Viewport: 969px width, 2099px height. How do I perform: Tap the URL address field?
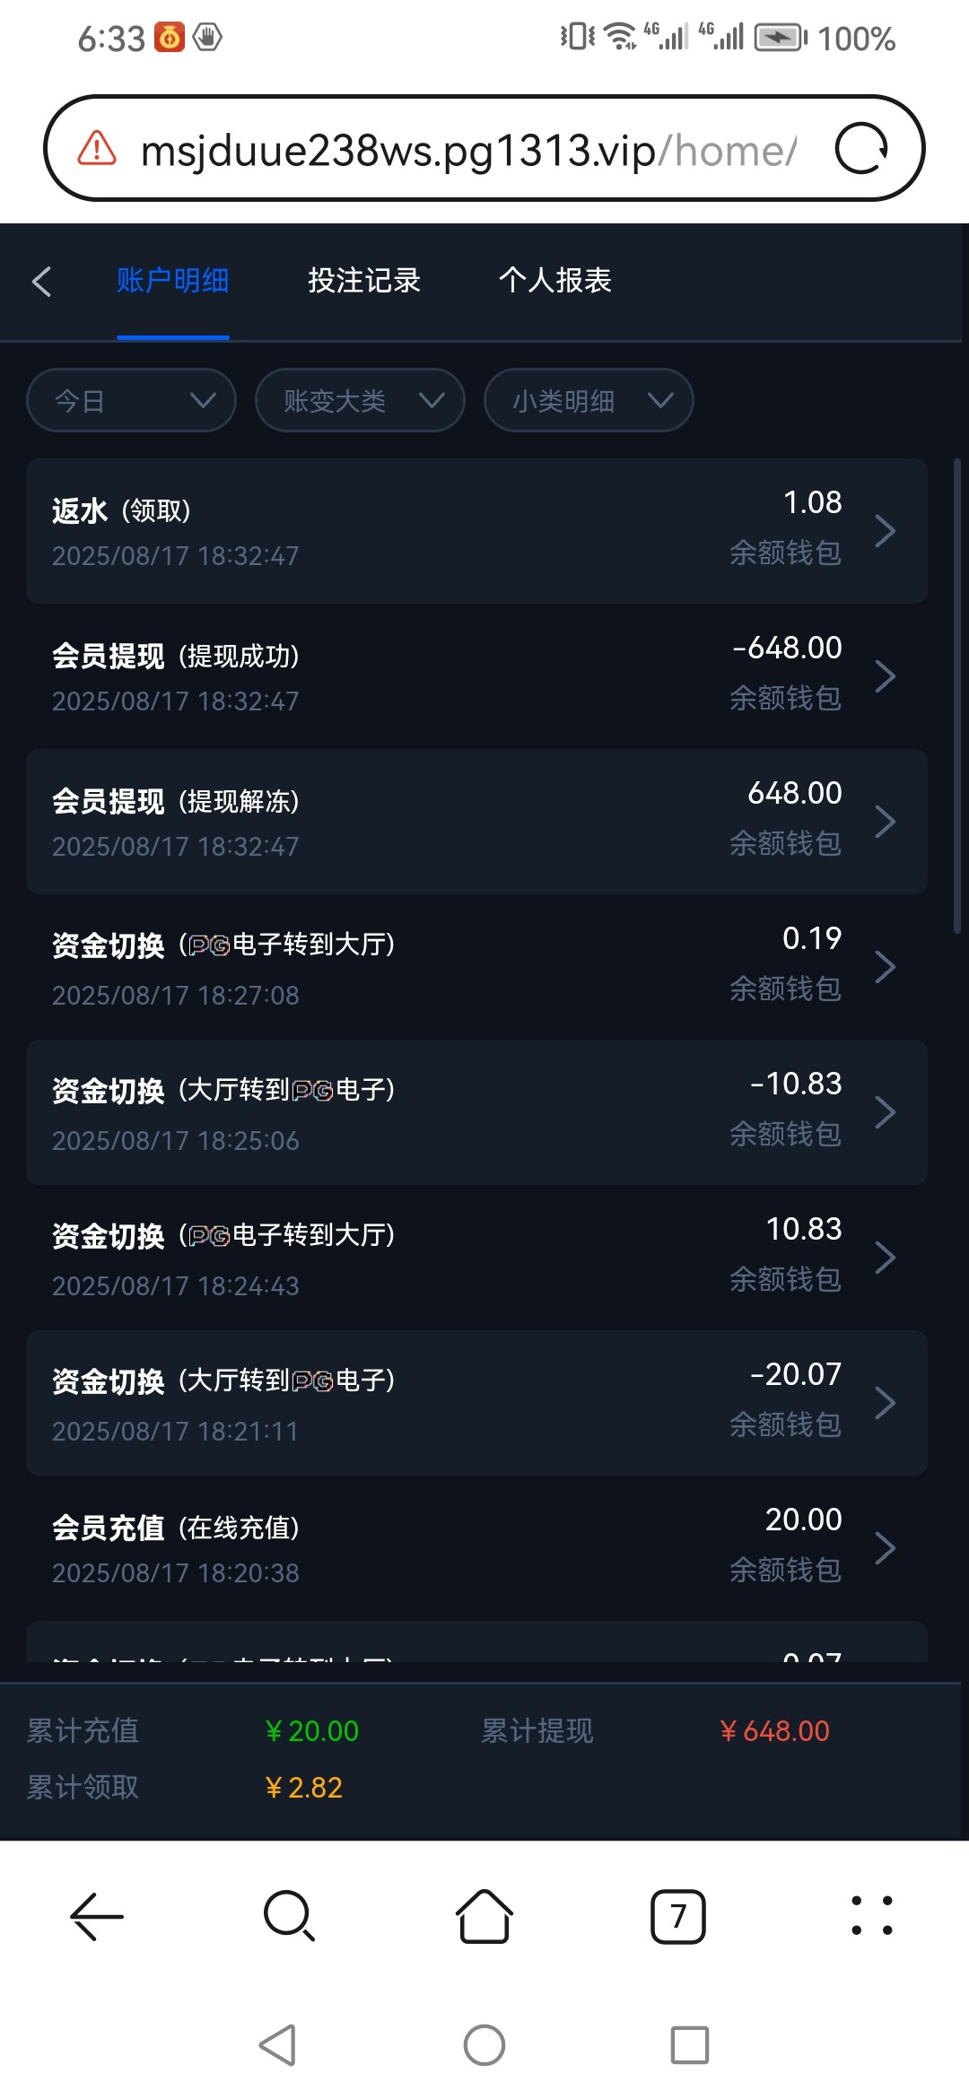point(467,149)
